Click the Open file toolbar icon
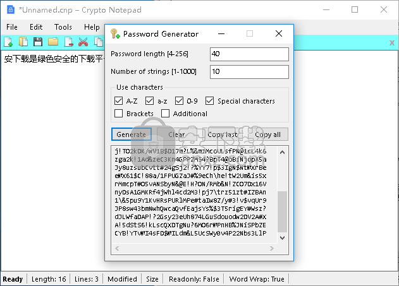The height and width of the screenshot is (286, 399). [23, 42]
